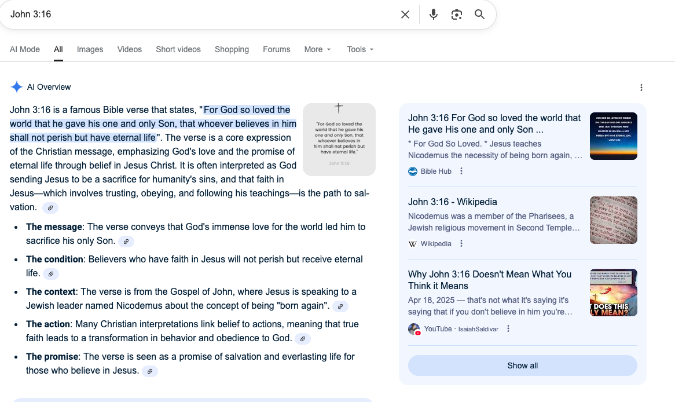The image size is (675, 402).
Task: Search by image using the Google Lens icon
Action: pyautogui.click(x=456, y=14)
